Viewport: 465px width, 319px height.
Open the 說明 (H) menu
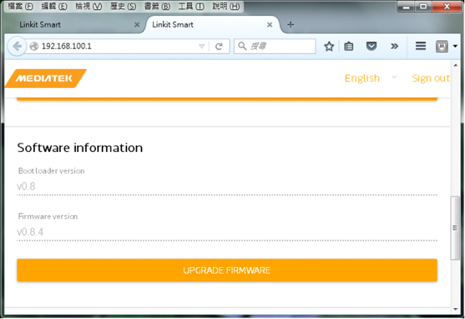[226, 6]
